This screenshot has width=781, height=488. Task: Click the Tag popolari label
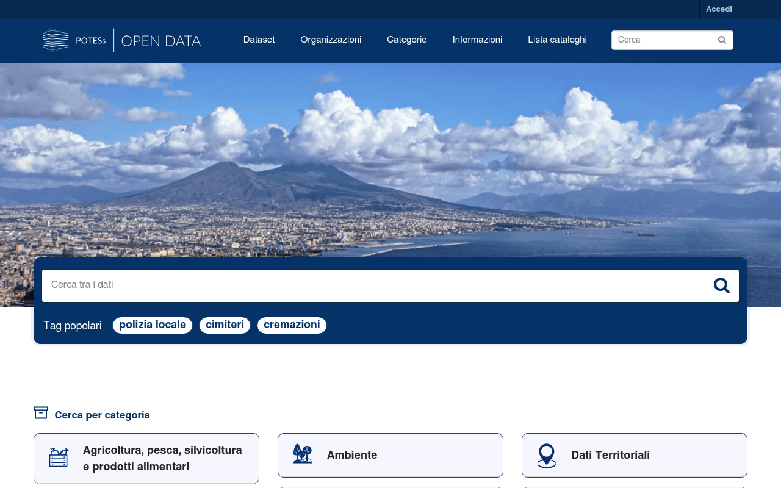73,326
